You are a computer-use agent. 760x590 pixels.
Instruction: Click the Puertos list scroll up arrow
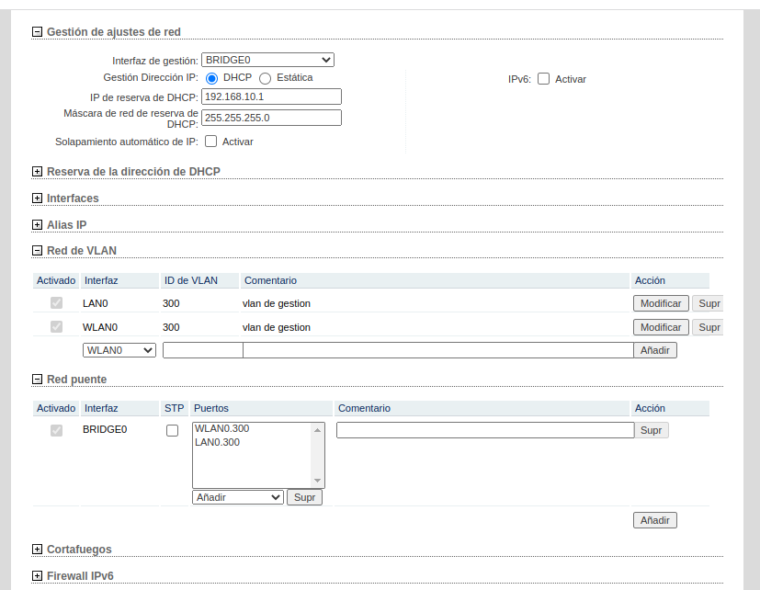[317, 430]
